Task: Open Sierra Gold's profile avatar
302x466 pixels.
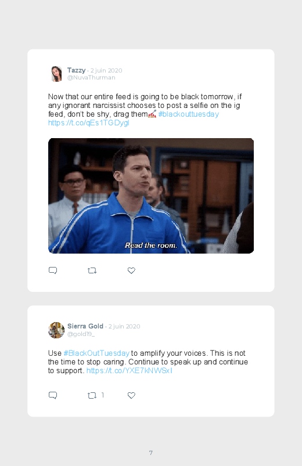Action: click(56, 330)
